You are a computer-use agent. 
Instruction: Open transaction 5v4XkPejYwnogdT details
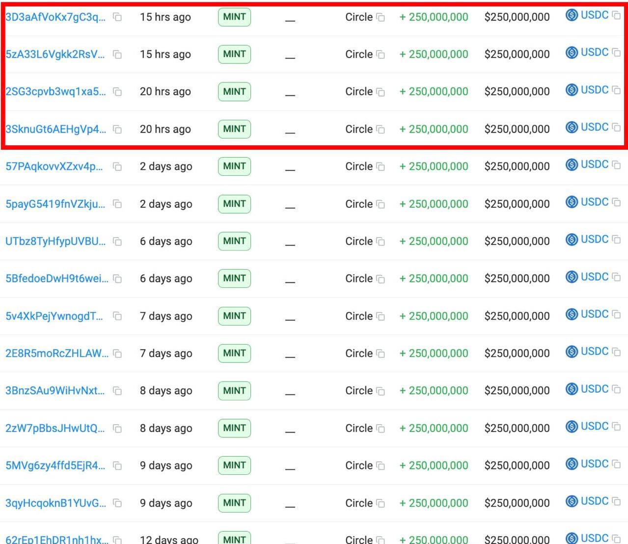pyautogui.click(x=54, y=316)
